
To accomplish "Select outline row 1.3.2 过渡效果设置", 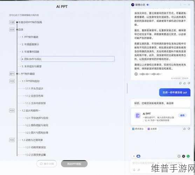I will pyautogui.click(x=36, y=155).
